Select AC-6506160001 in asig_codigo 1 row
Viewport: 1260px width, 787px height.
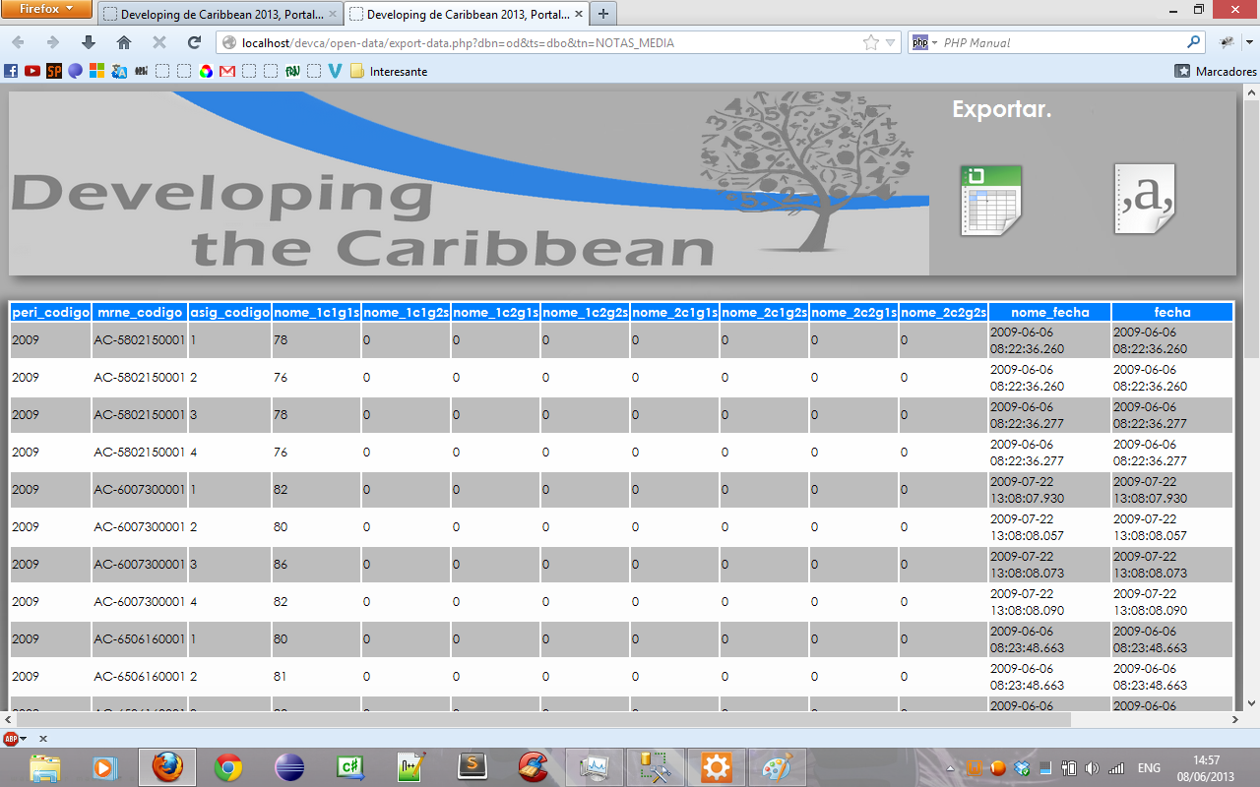(x=140, y=639)
